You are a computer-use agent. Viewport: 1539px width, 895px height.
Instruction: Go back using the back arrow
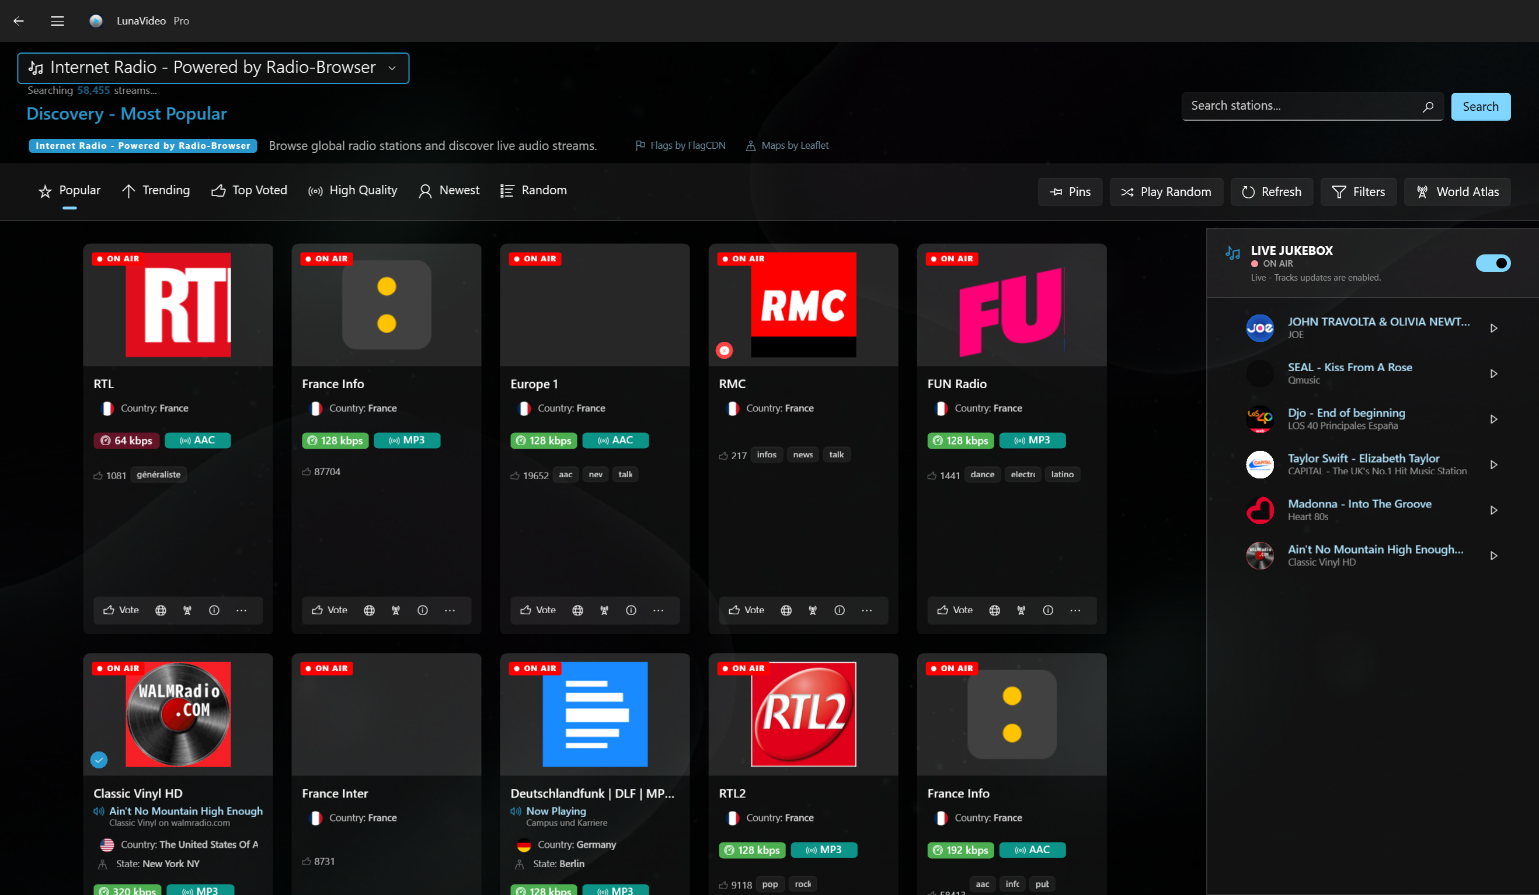pos(19,21)
